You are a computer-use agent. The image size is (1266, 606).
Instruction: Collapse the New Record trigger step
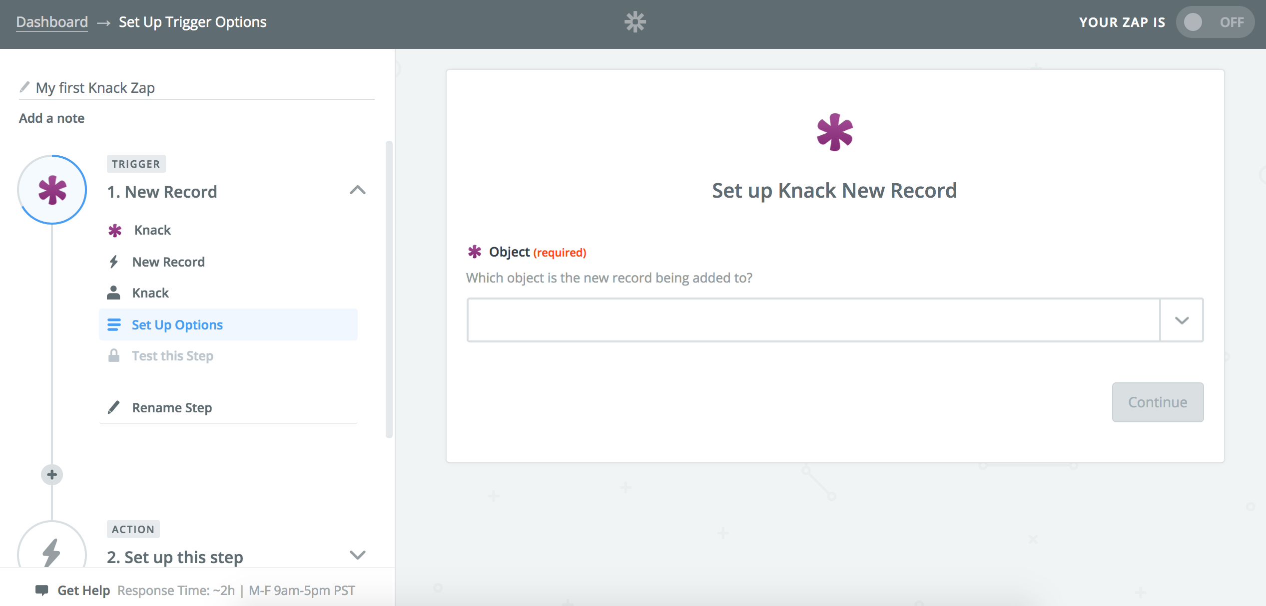[357, 190]
